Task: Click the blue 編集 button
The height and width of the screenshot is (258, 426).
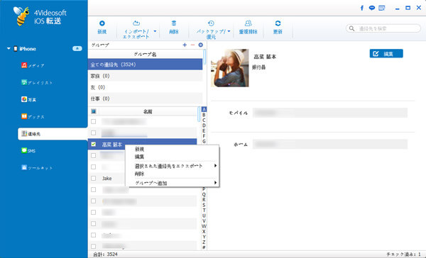Action: point(386,54)
